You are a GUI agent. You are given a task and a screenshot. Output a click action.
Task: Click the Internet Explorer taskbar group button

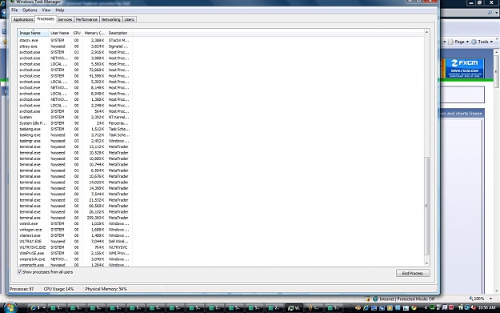tap(38, 308)
